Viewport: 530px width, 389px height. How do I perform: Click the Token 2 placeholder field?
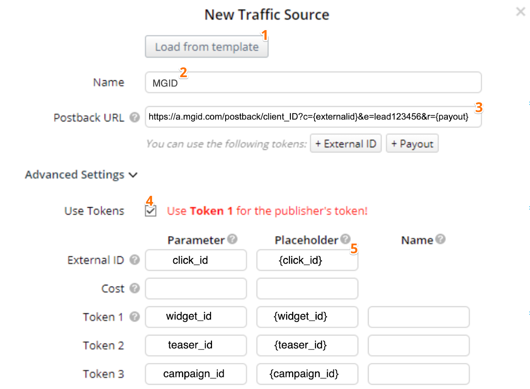click(307, 345)
